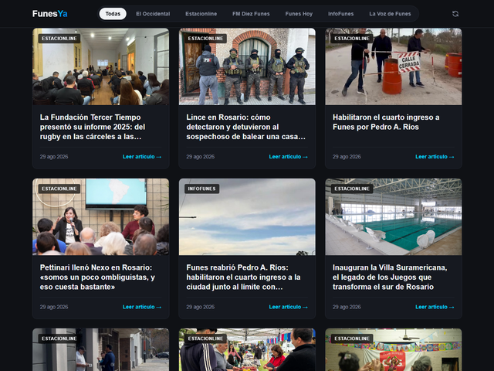
Task: Click the indoor swimming pool photo
Action: point(394,216)
